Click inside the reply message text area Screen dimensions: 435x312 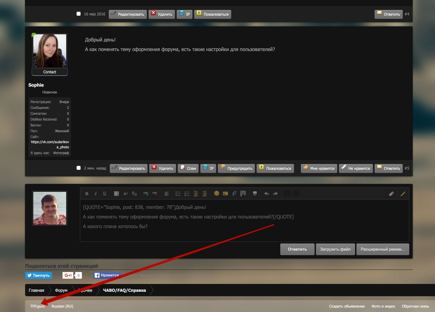pos(244,233)
